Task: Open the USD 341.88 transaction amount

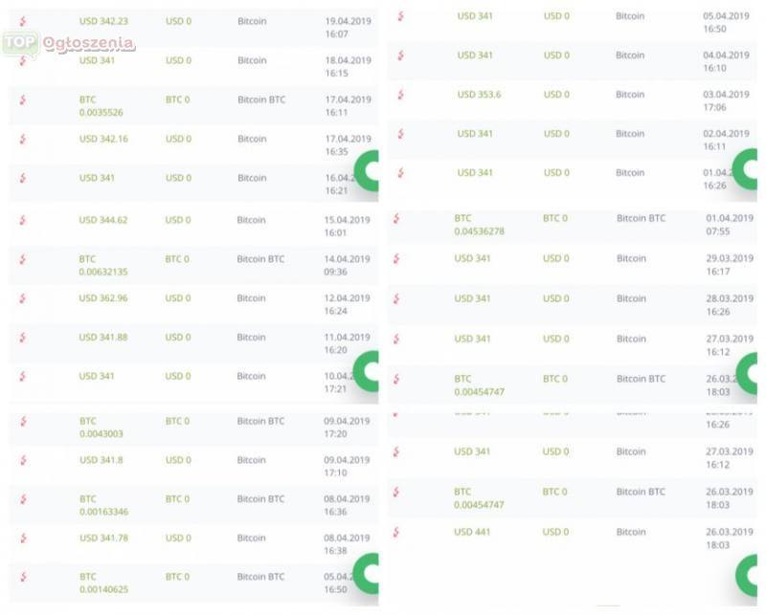Action: 103,338
